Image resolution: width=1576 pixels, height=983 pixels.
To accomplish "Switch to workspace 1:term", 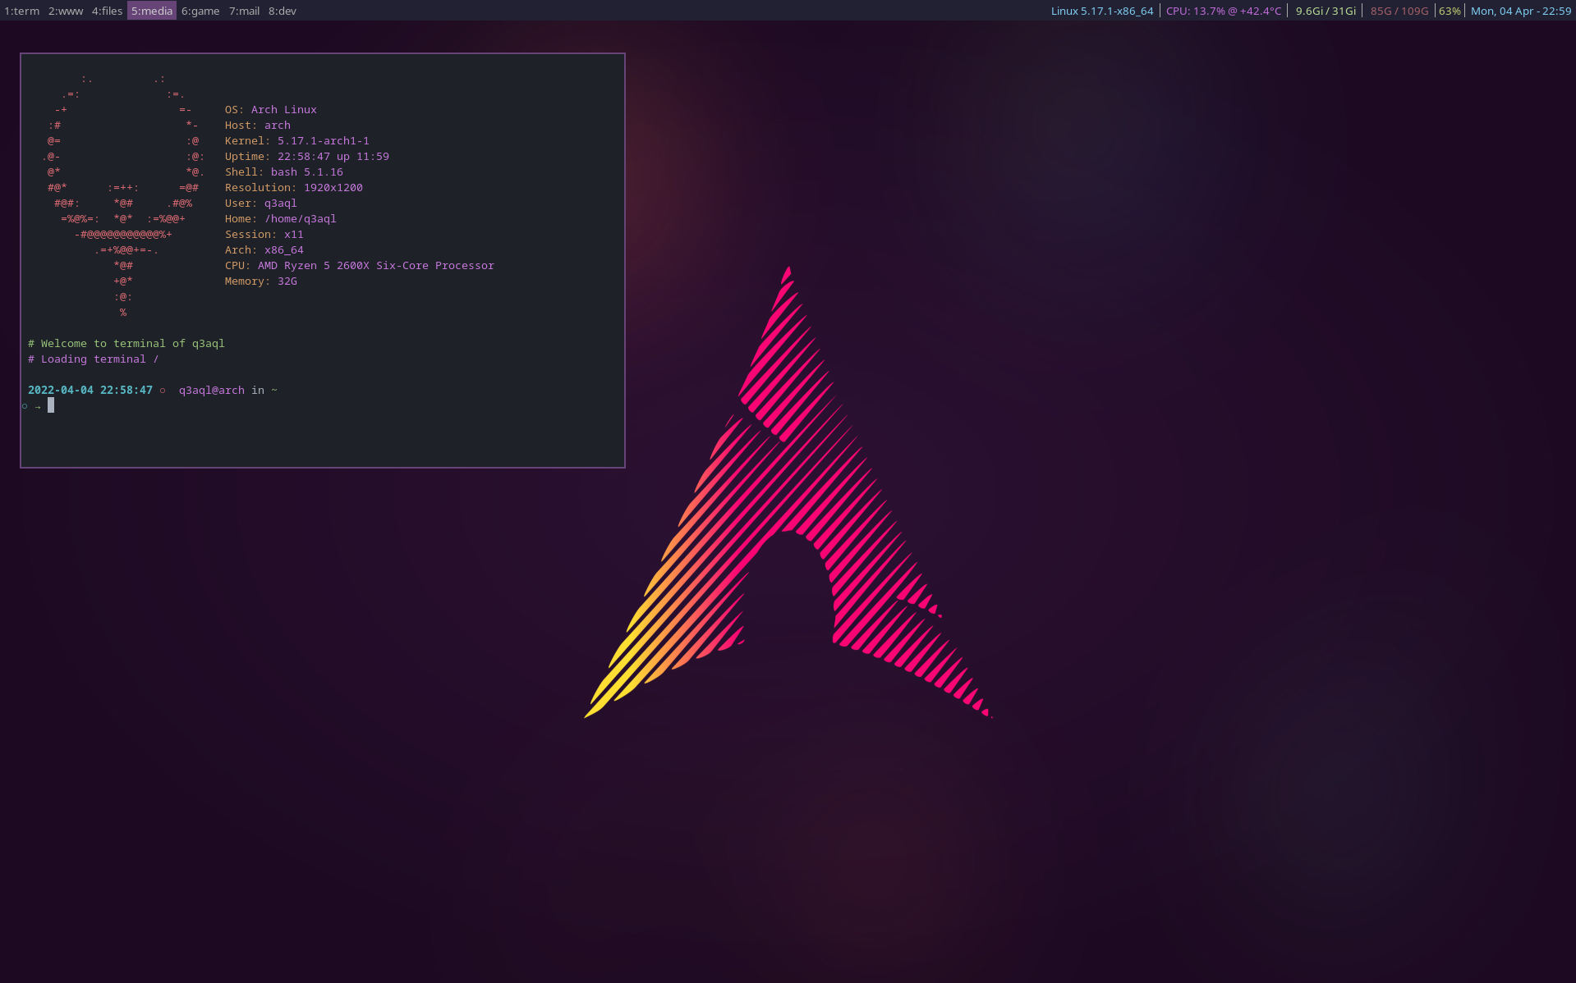I will 22,11.
